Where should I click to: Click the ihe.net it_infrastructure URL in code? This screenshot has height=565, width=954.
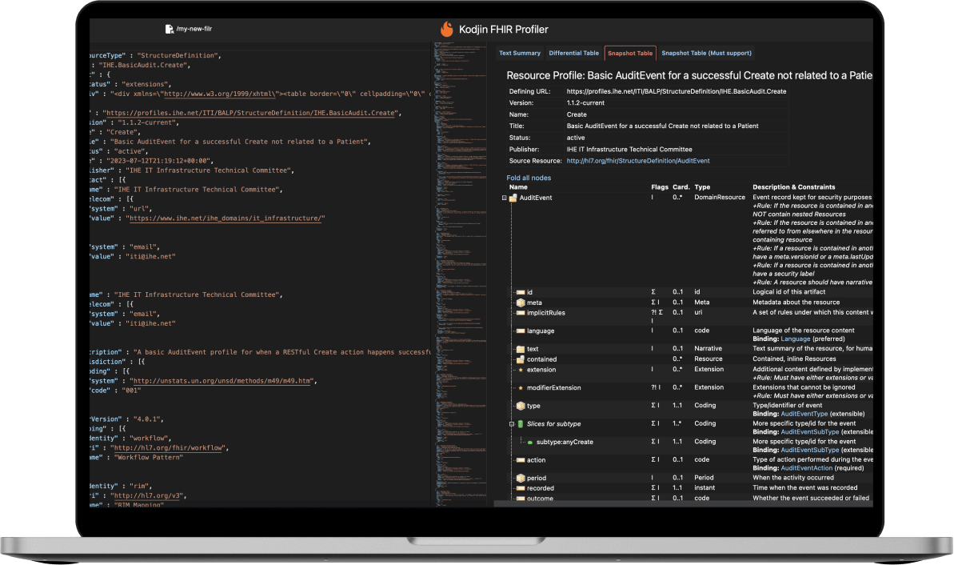pos(226,218)
